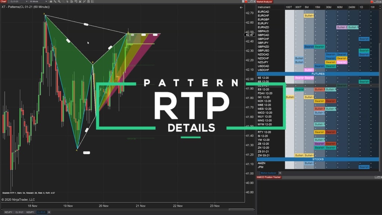Click the Bullish cell in EURCHF row
Screen dimensions: 382x215
(x=309, y=16)
